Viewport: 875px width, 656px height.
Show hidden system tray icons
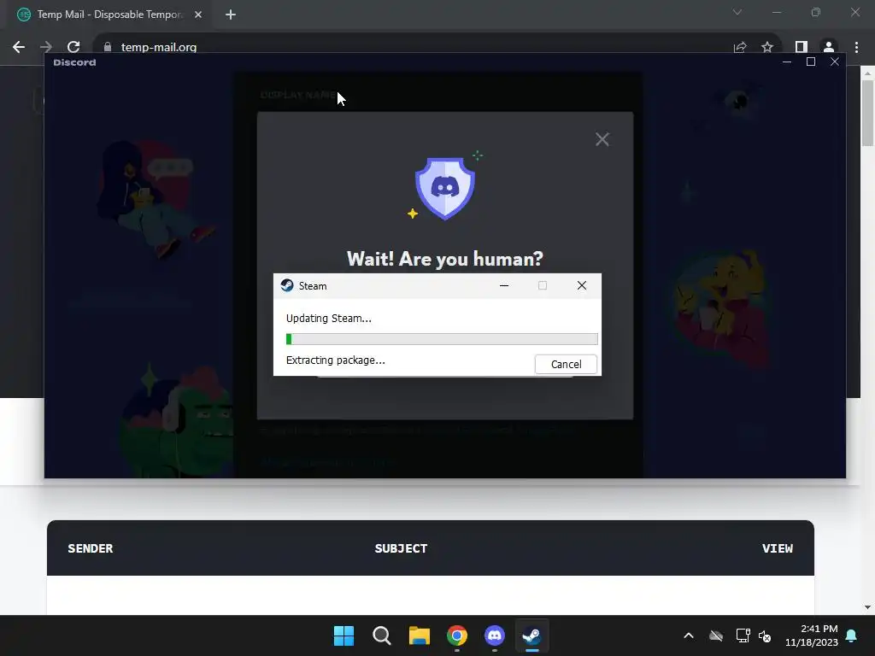tap(689, 635)
